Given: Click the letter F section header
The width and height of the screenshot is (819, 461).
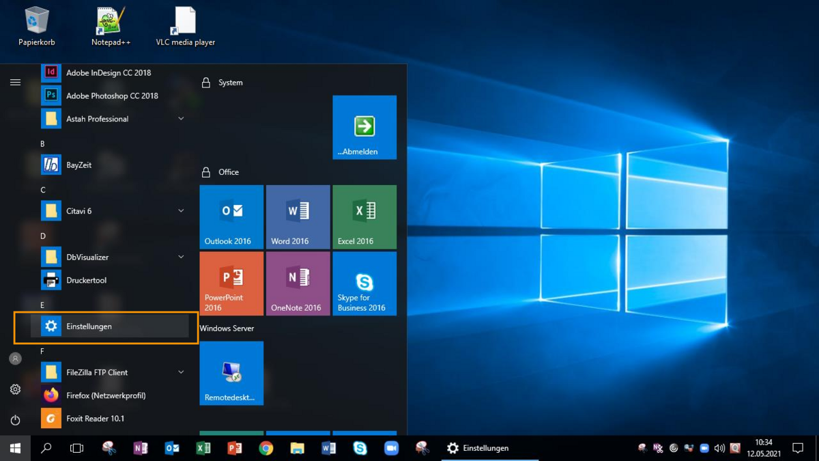Looking at the screenshot, I should [x=42, y=352].
